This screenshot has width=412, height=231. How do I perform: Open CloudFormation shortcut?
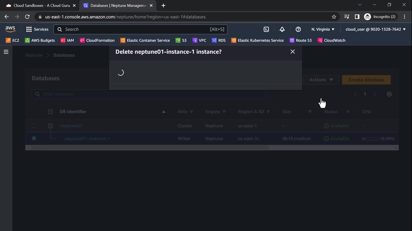pos(97,40)
